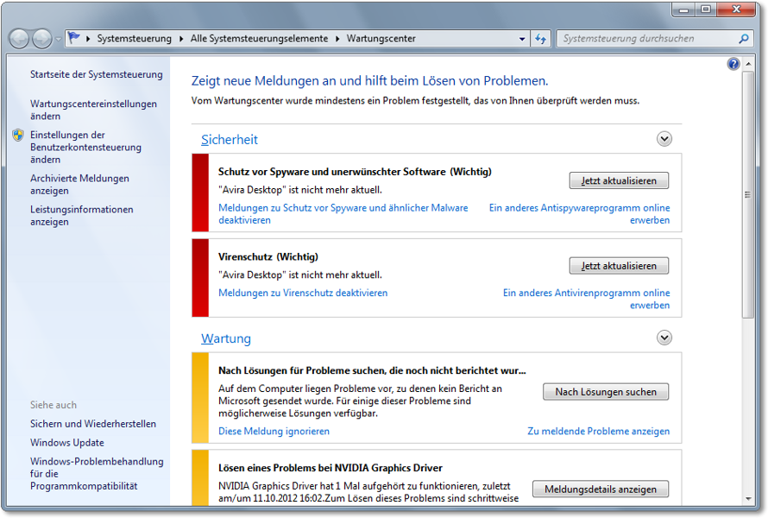The width and height of the screenshot is (768, 518).
Task: Open recent pages dropdown next to forward button
Action: point(58,39)
